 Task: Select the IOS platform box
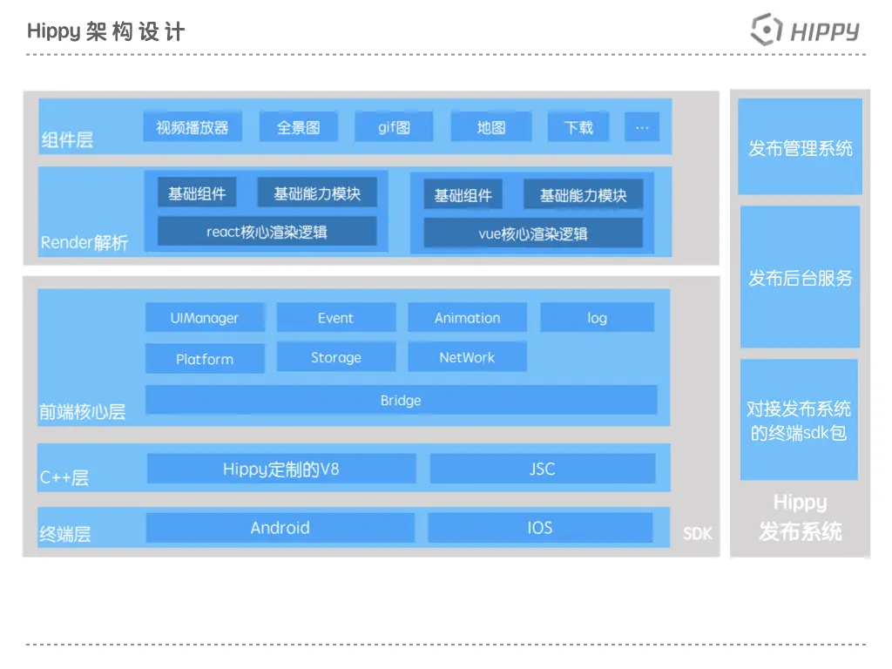[540, 527]
